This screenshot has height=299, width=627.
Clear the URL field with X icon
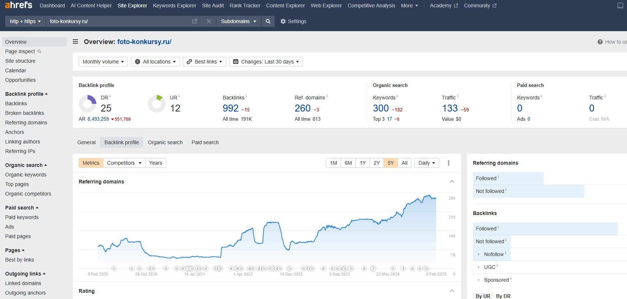209,21
